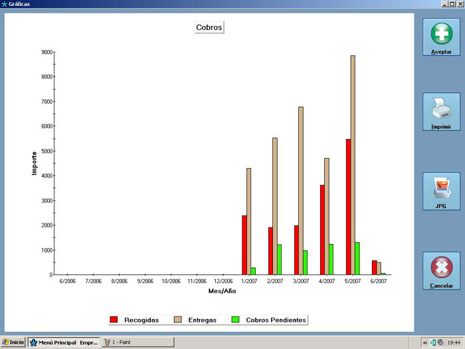Maximize the Gráficas window

click(451, 4)
